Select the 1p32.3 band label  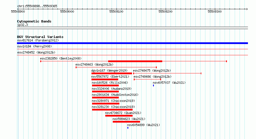[x=22, y=25]
